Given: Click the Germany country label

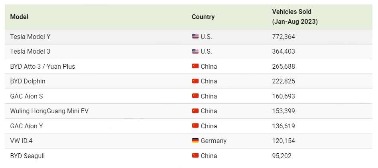Looking at the screenshot, I should (x=214, y=141).
